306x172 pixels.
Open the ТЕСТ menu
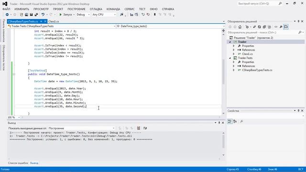(x=142, y=9)
